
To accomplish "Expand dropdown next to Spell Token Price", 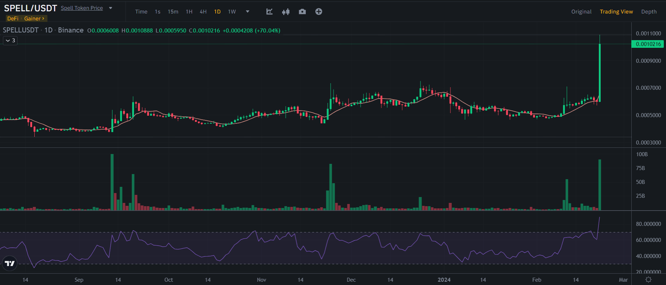I will [111, 8].
